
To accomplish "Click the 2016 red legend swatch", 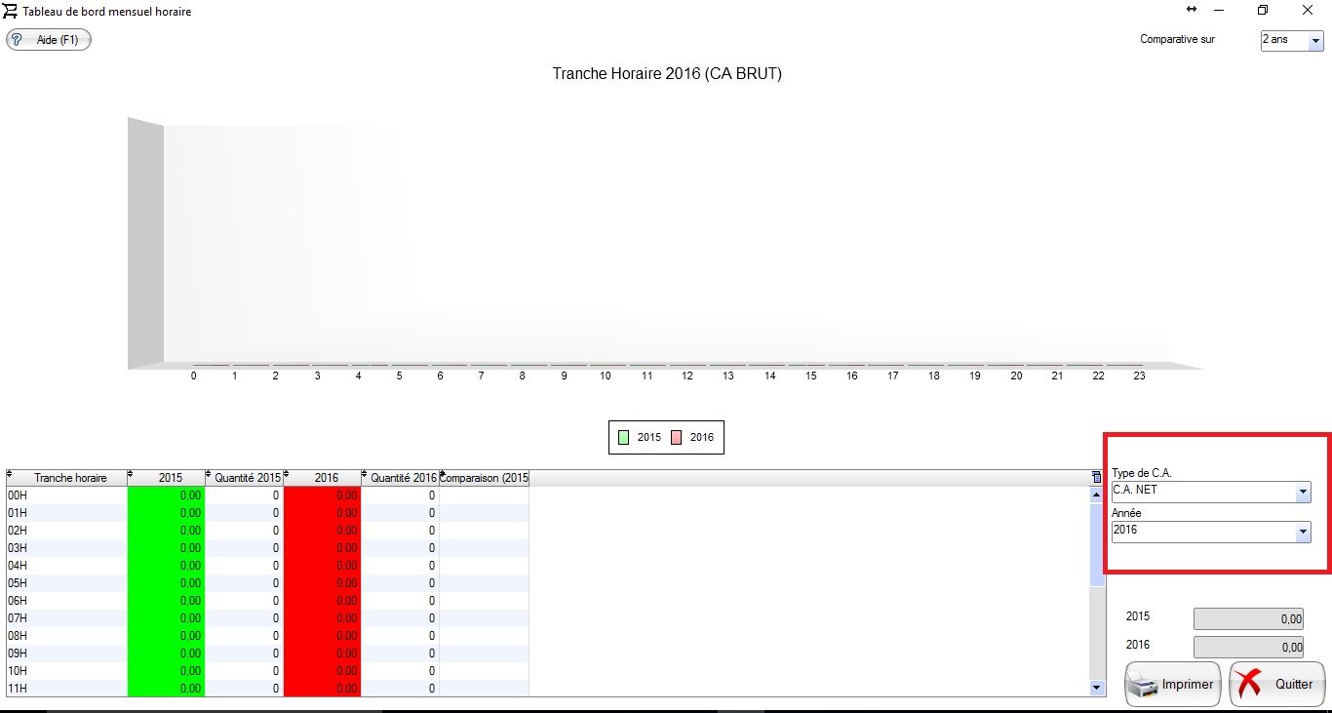I will coord(676,437).
